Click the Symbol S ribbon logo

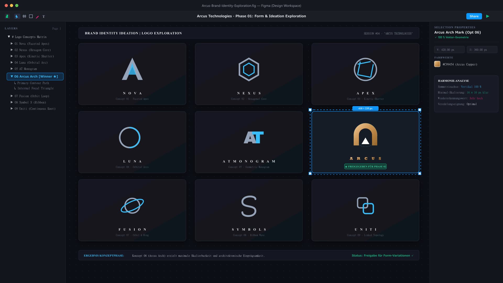pyautogui.click(x=249, y=206)
